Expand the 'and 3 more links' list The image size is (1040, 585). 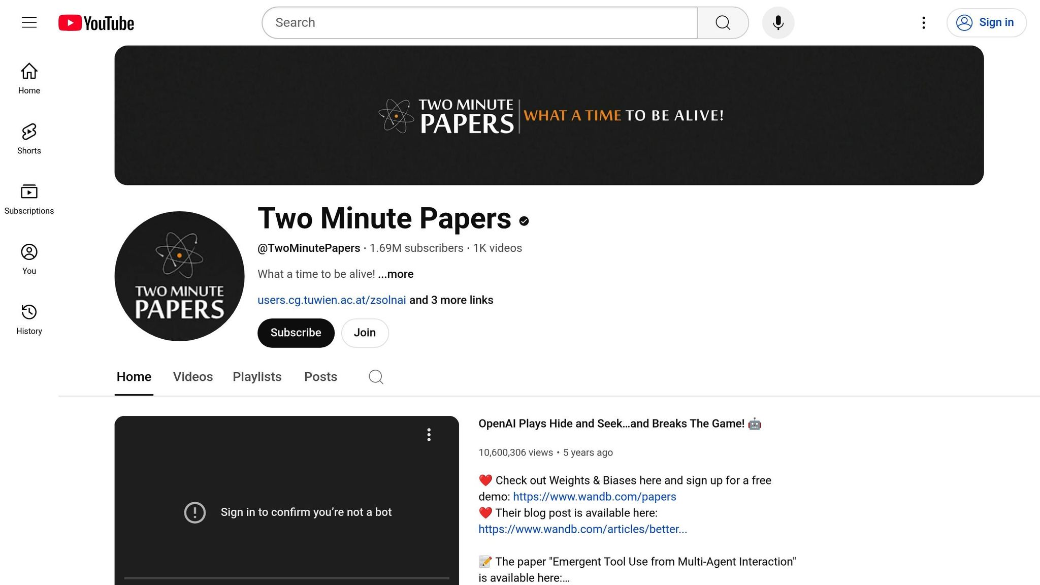click(x=451, y=300)
